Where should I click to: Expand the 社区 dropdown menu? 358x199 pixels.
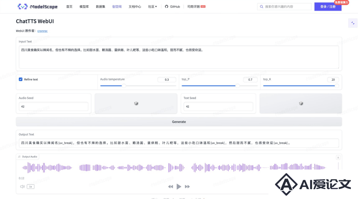[x=153, y=7]
